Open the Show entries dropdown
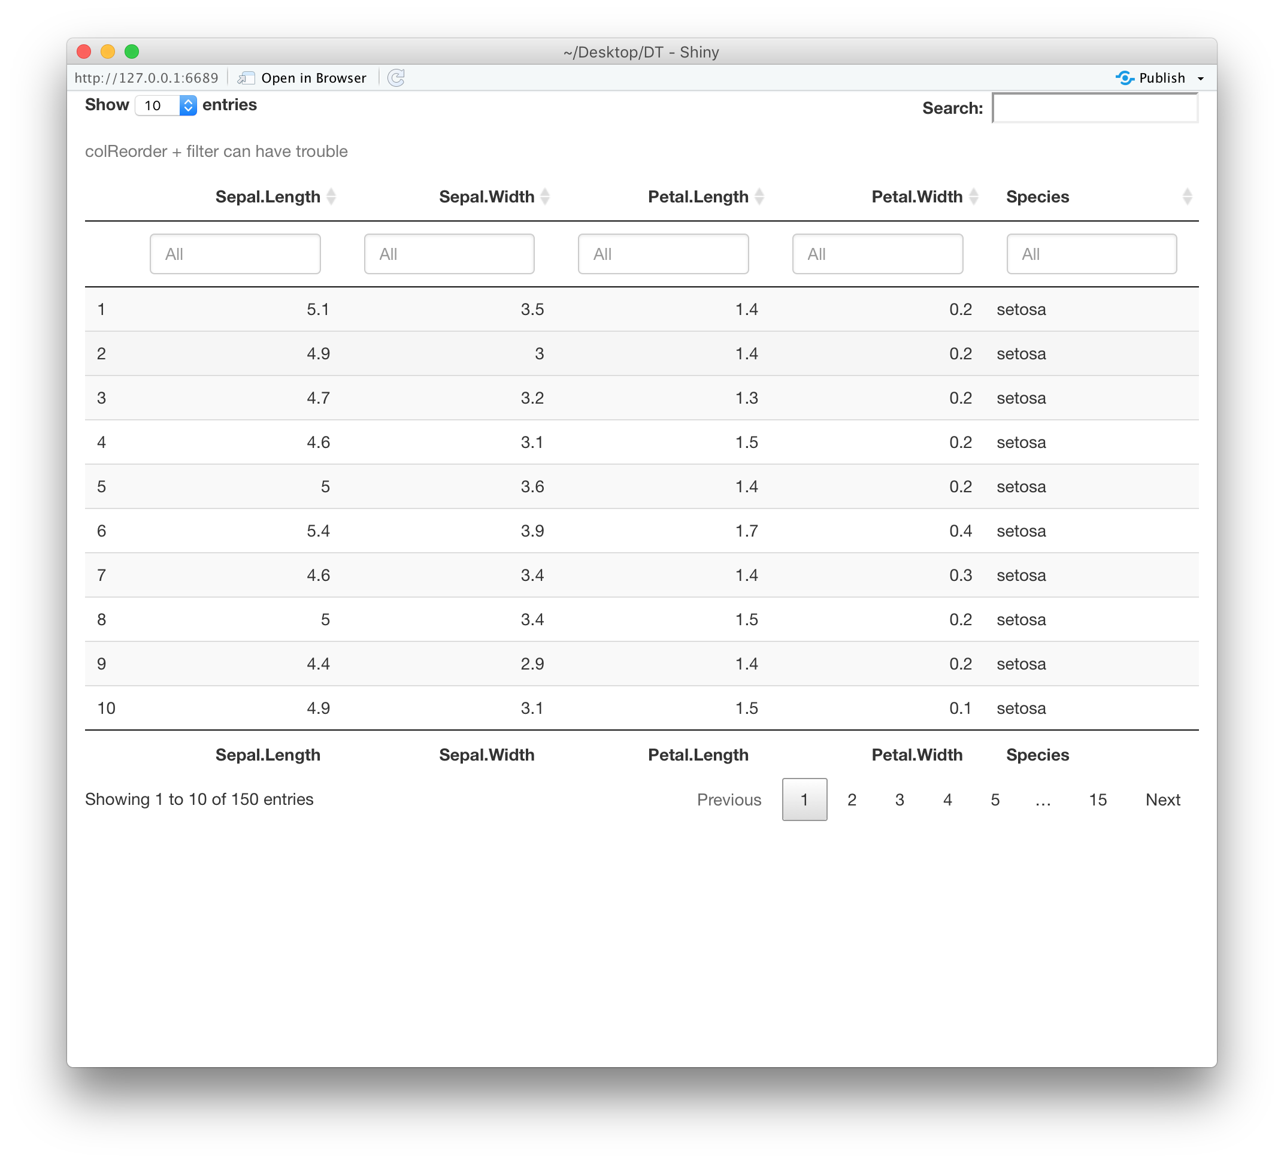Screen dimensions: 1284x1163 pos(163,105)
